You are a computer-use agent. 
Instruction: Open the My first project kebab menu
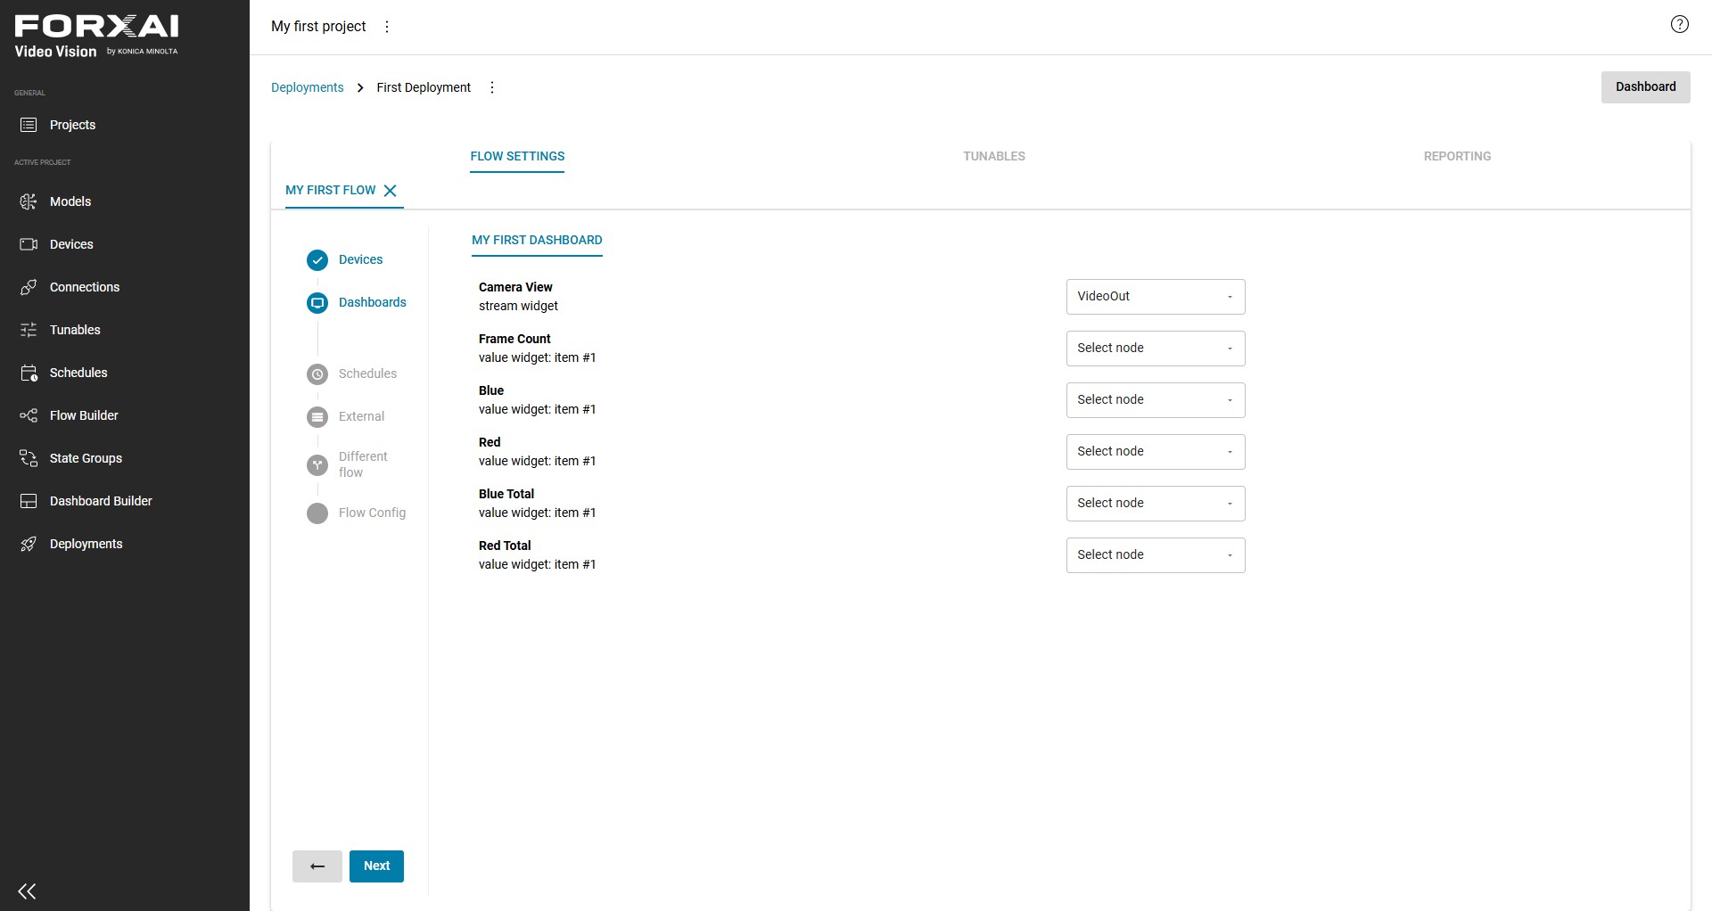(387, 27)
